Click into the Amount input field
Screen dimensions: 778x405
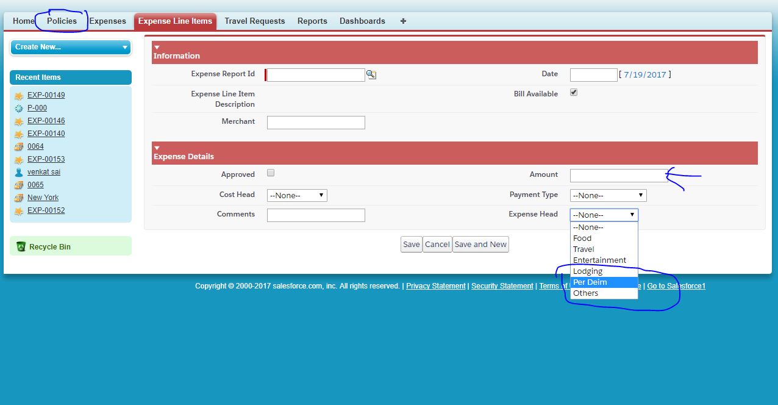pyautogui.click(x=618, y=176)
